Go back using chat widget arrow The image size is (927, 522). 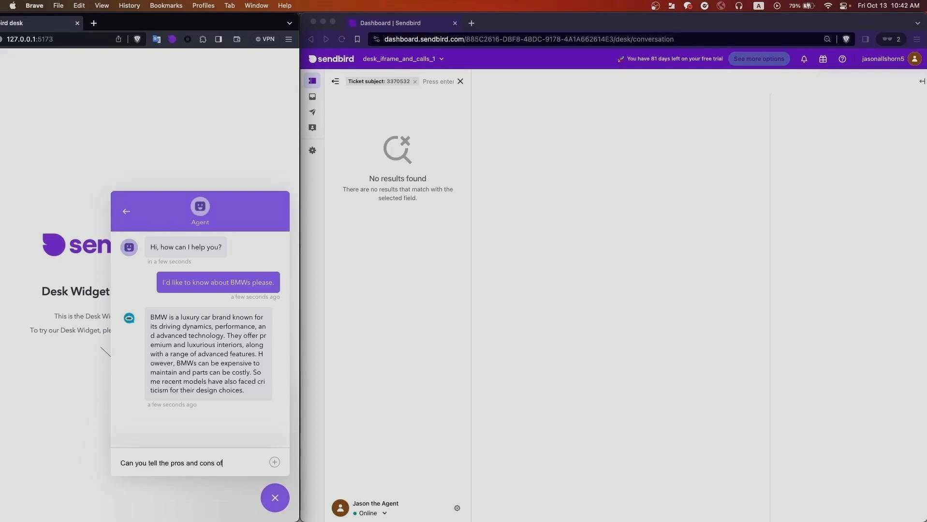126,211
